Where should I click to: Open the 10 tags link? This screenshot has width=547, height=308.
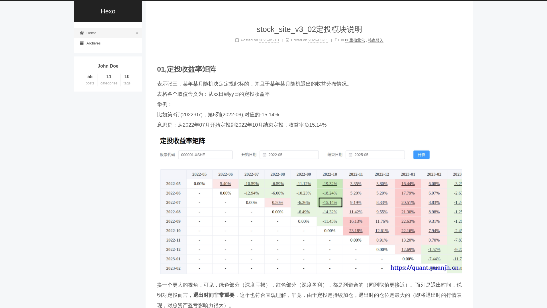127,80
